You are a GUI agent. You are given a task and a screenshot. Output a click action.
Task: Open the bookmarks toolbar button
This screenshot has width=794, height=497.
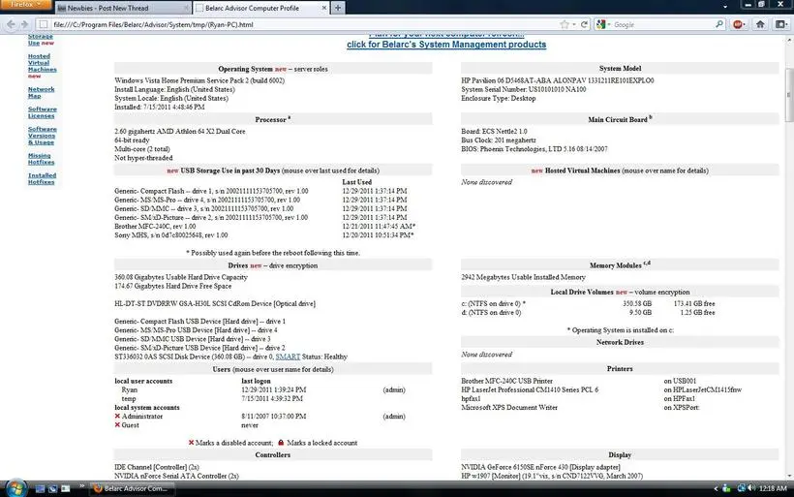click(781, 24)
